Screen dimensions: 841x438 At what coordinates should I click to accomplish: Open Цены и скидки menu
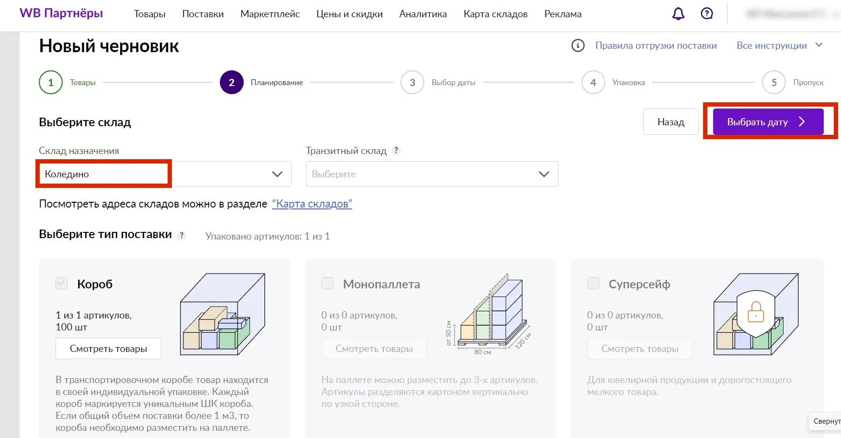(x=350, y=14)
